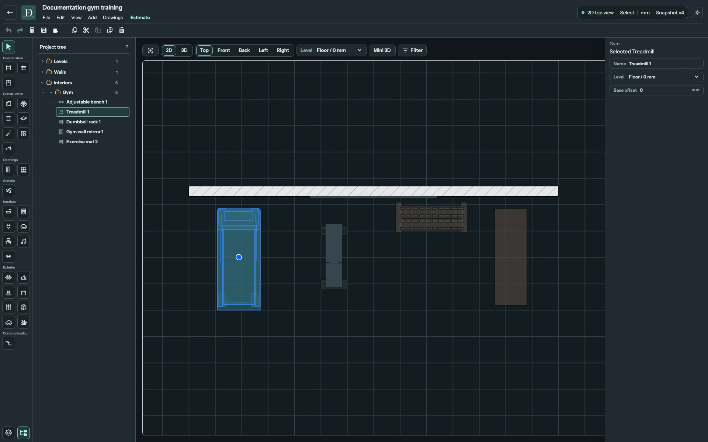Image resolution: width=708 pixels, height=442 pixels.
Task: Choose the stairs construction tool
Action: [x=8, y=134]
